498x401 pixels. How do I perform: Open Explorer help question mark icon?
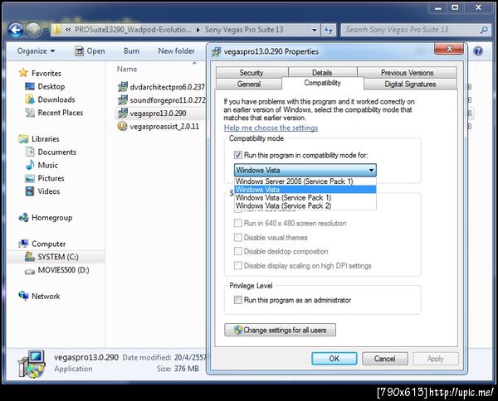pyautogui.click(x=478, y=51)
